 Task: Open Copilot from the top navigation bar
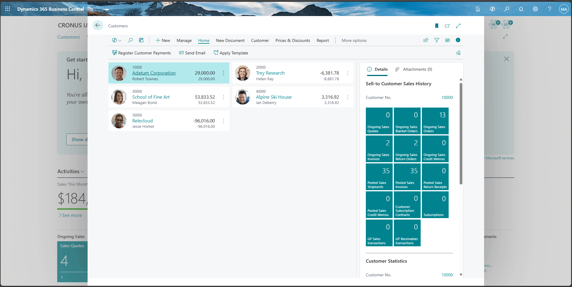(x=492, y=9)
